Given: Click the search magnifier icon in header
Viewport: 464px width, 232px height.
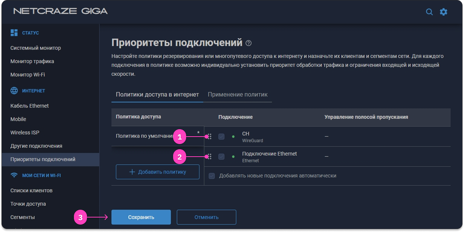Looking at the screenshot, I should (x=429, y=12).
